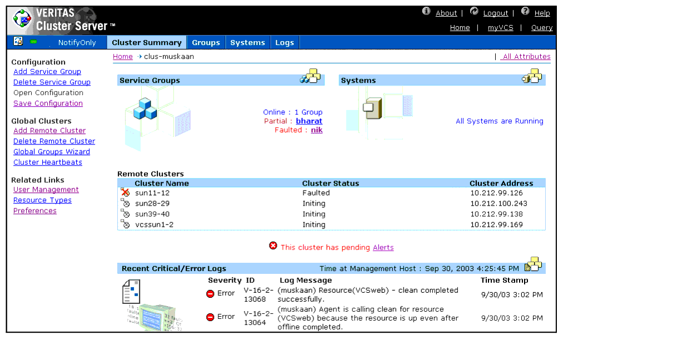Viewport: 678px width, 350px height.
Task: Select the Logs tab
Action: tap(285, 43)
